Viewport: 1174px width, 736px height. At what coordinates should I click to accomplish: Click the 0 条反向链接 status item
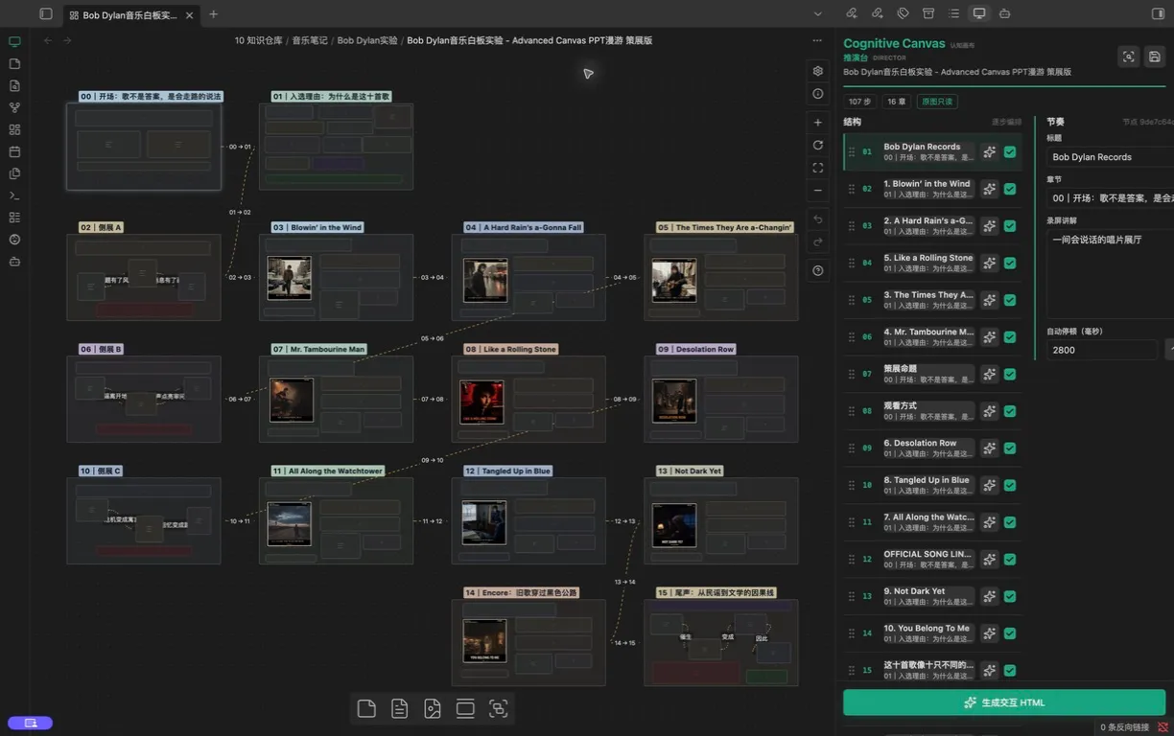[1124, 727]
